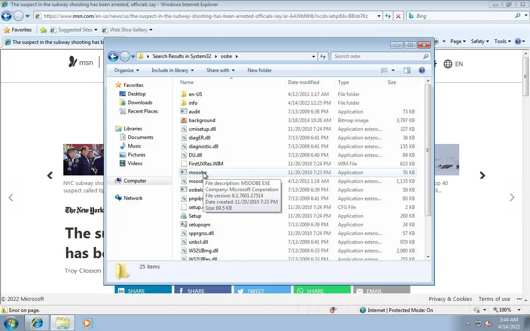Open Include in library dropdown
This screenshot has height=331, width=530.
[173, 70]
